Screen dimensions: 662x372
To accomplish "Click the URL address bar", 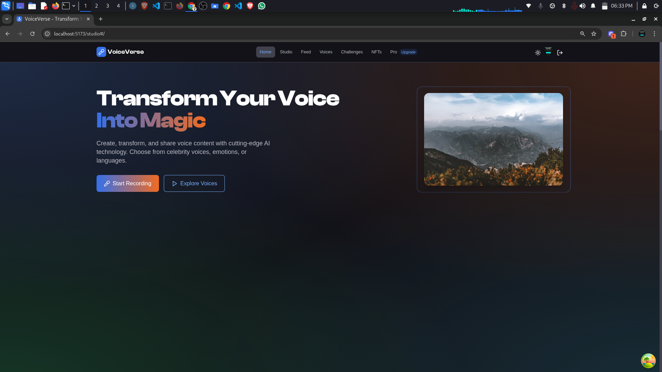I will point(310,34).
